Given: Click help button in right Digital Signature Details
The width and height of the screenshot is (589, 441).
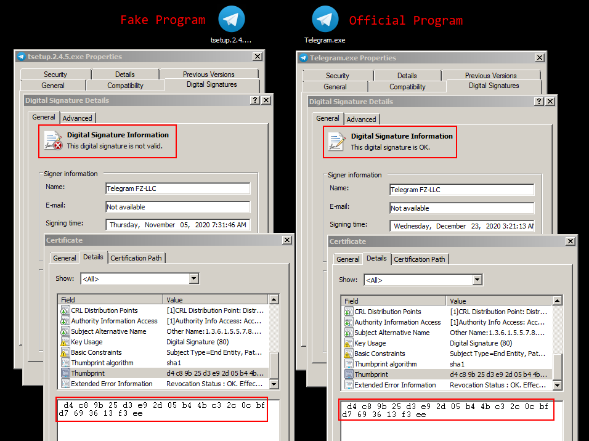Looking at the screenshot, I should [x=539, y=101].
